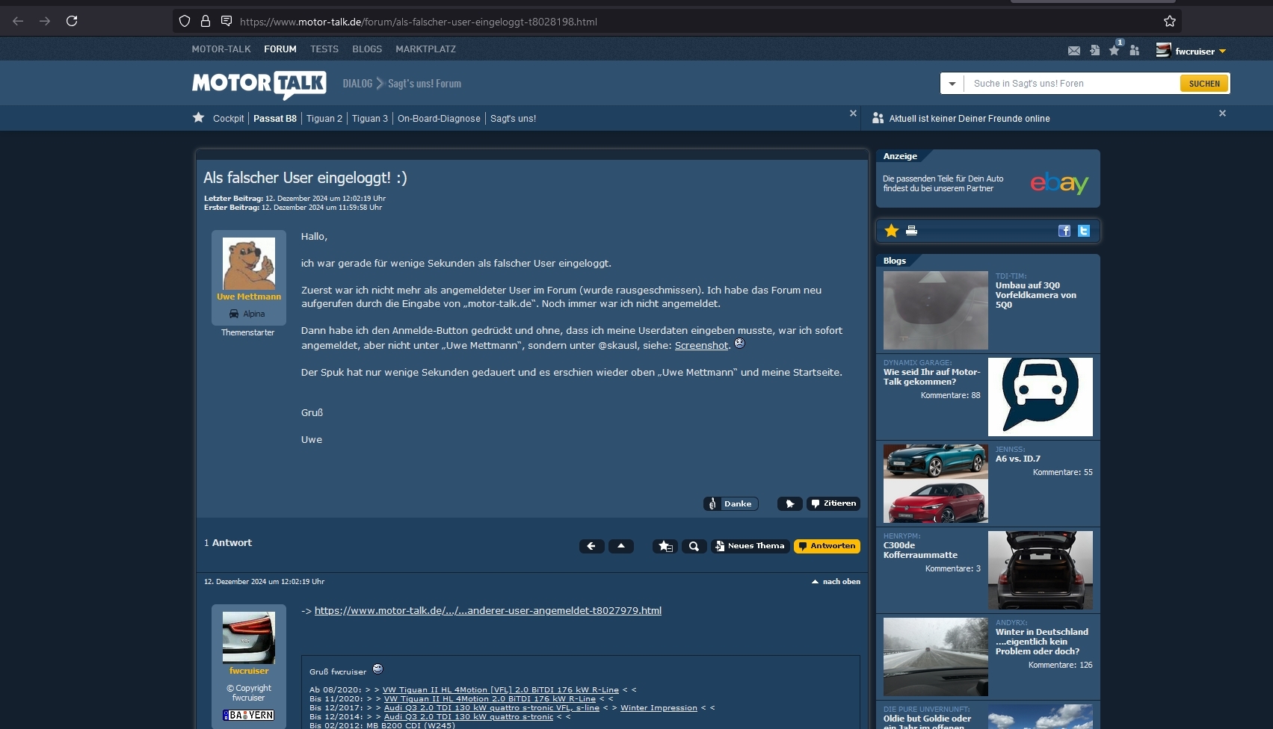Open blog 'Wie seid Ihr auf Motor-Talk gekommen?'

(x=932, y=376)
